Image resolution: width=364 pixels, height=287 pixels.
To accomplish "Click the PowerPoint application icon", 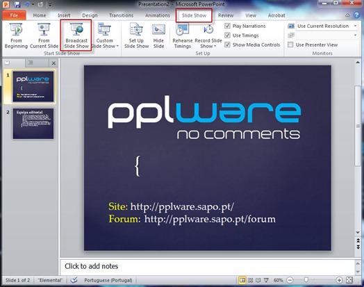I will point(6,4).
